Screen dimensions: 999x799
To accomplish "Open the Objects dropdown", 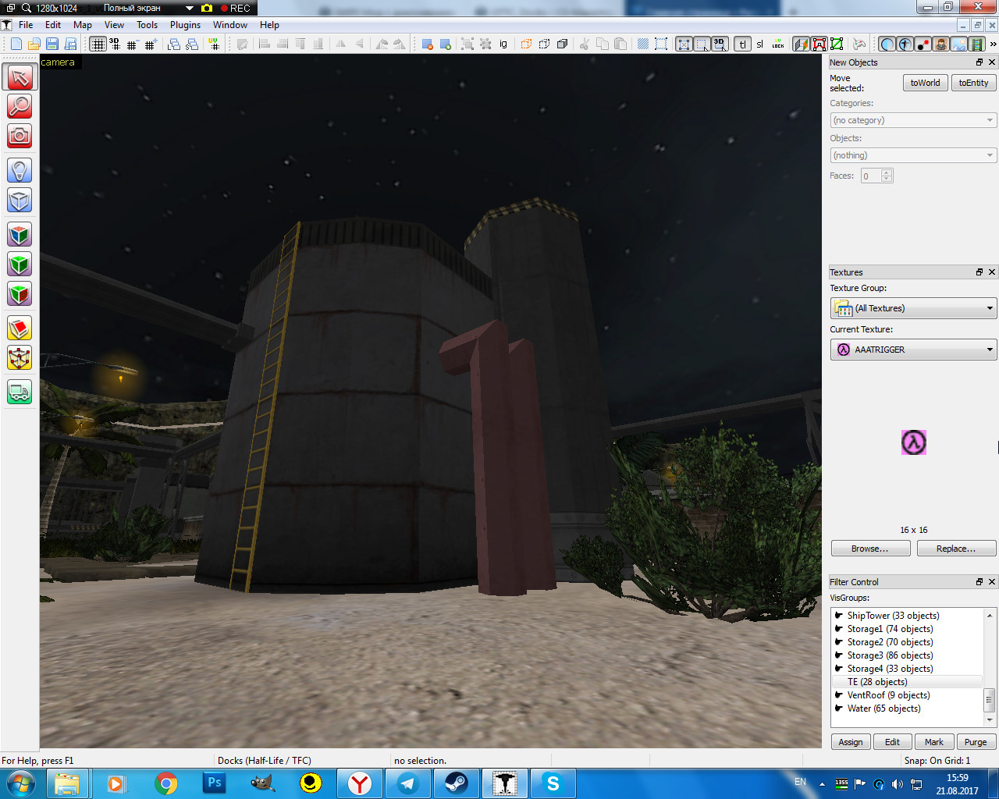I will click(913, 155).
